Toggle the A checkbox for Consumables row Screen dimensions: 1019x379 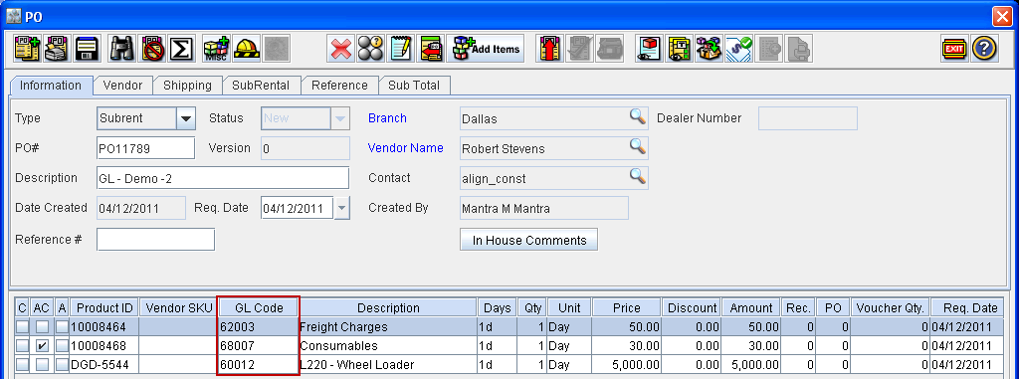pyautogui.click(x=62, y=346)
